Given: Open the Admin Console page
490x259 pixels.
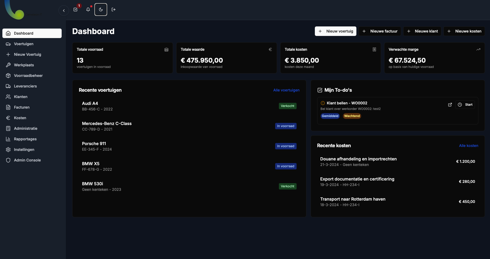Looking at the screenshot, I should pyautogui.click(x=27, y=160).
